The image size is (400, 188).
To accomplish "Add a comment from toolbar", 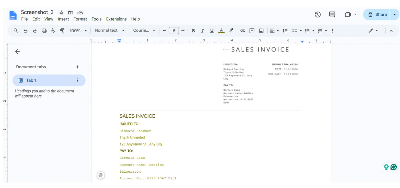I will [x=252, y=31].
